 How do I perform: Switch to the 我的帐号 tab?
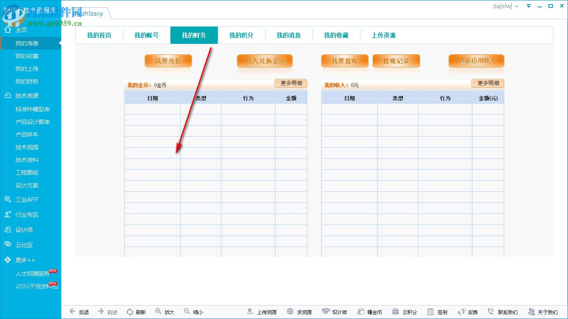click(x=147, y=35)
